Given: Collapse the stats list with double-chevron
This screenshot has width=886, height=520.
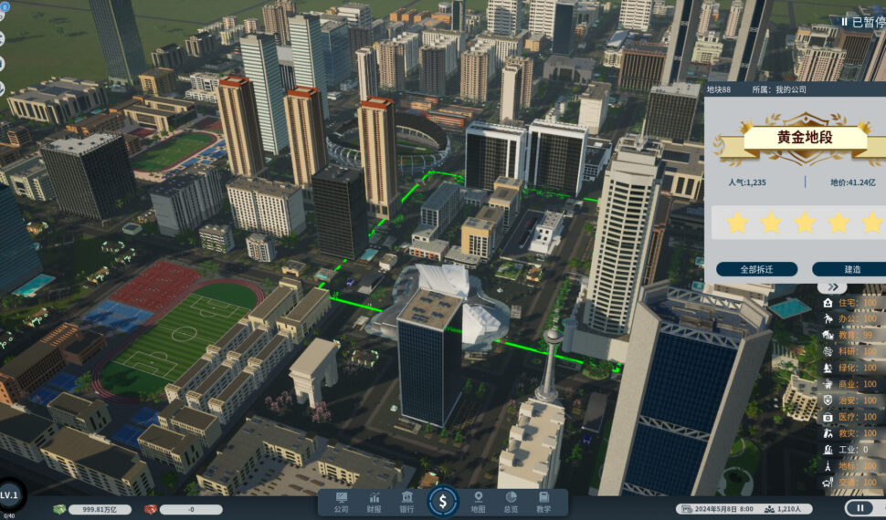Looking at the screenshot, I should point(832,286).
